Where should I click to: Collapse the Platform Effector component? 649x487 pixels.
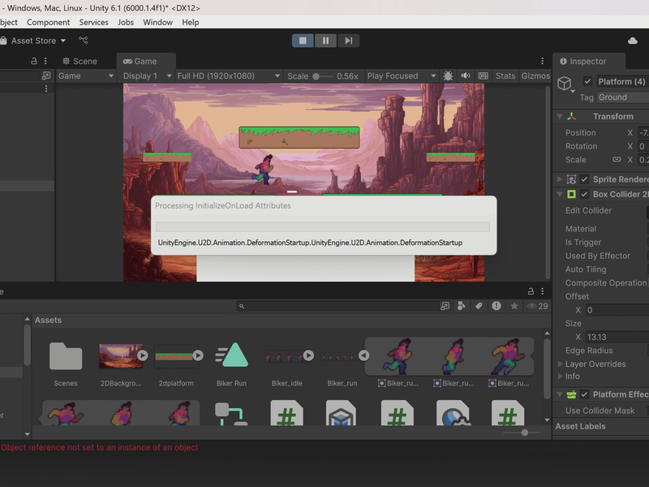point(560,394)
